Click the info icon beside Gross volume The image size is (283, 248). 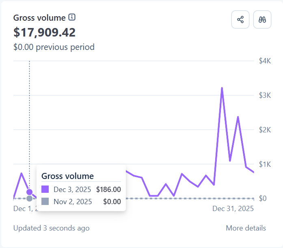(72, 17)
